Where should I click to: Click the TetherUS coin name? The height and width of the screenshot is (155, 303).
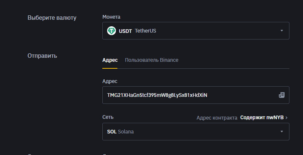(145, 31)
